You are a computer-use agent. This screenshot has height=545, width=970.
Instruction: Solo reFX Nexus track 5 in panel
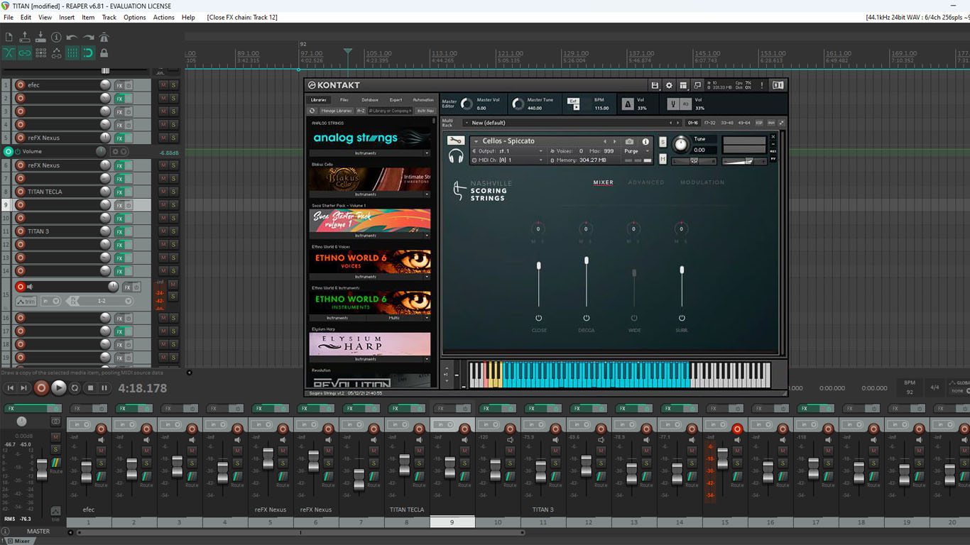coord(173,138)
